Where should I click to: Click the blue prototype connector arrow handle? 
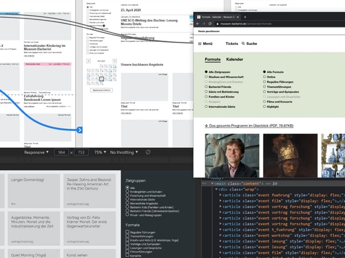click(79, 130)
